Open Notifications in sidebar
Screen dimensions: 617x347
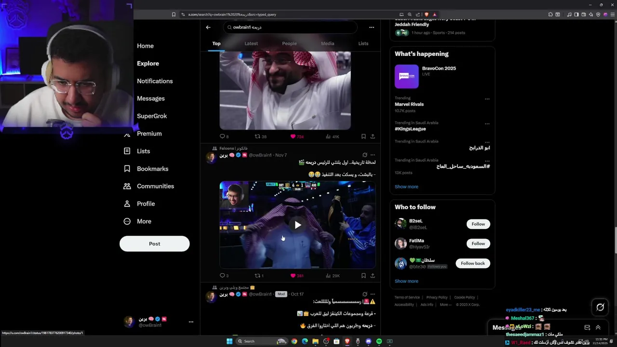coord(155,81)
